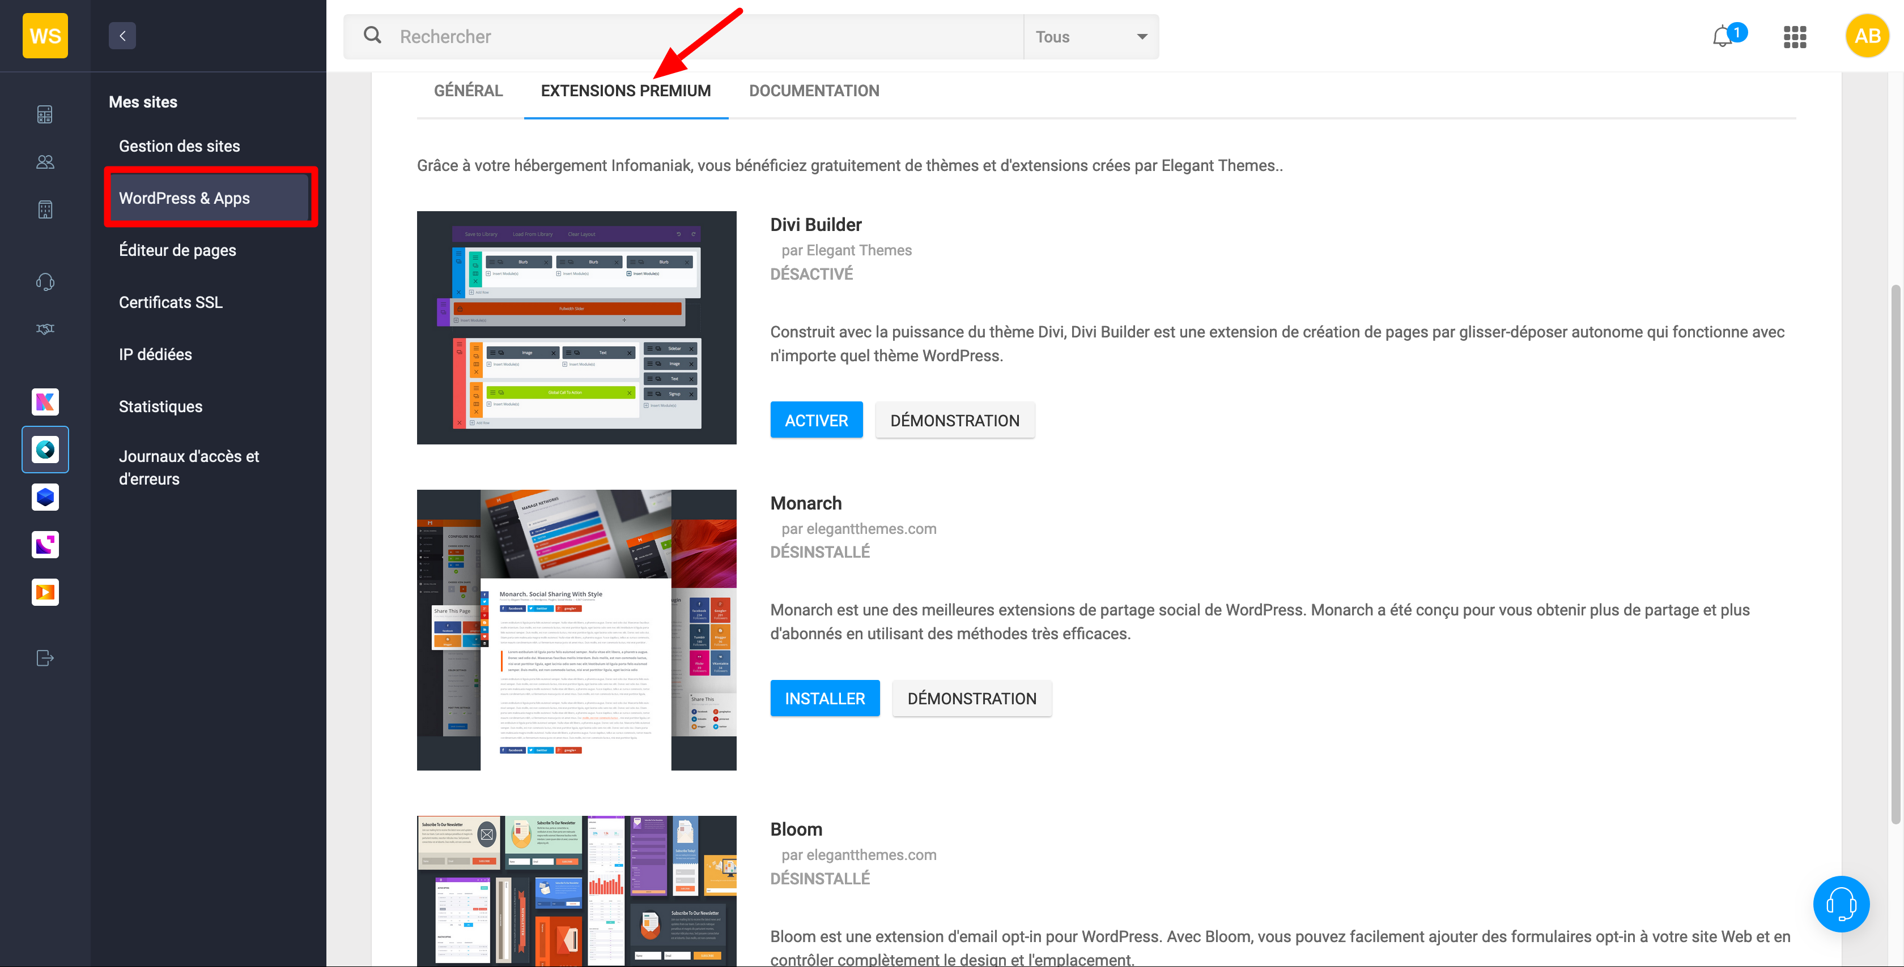Screen dimensions: 1904x967
Task: Switch to the GÉNÉRAL tab
Action: coord(468,91)
